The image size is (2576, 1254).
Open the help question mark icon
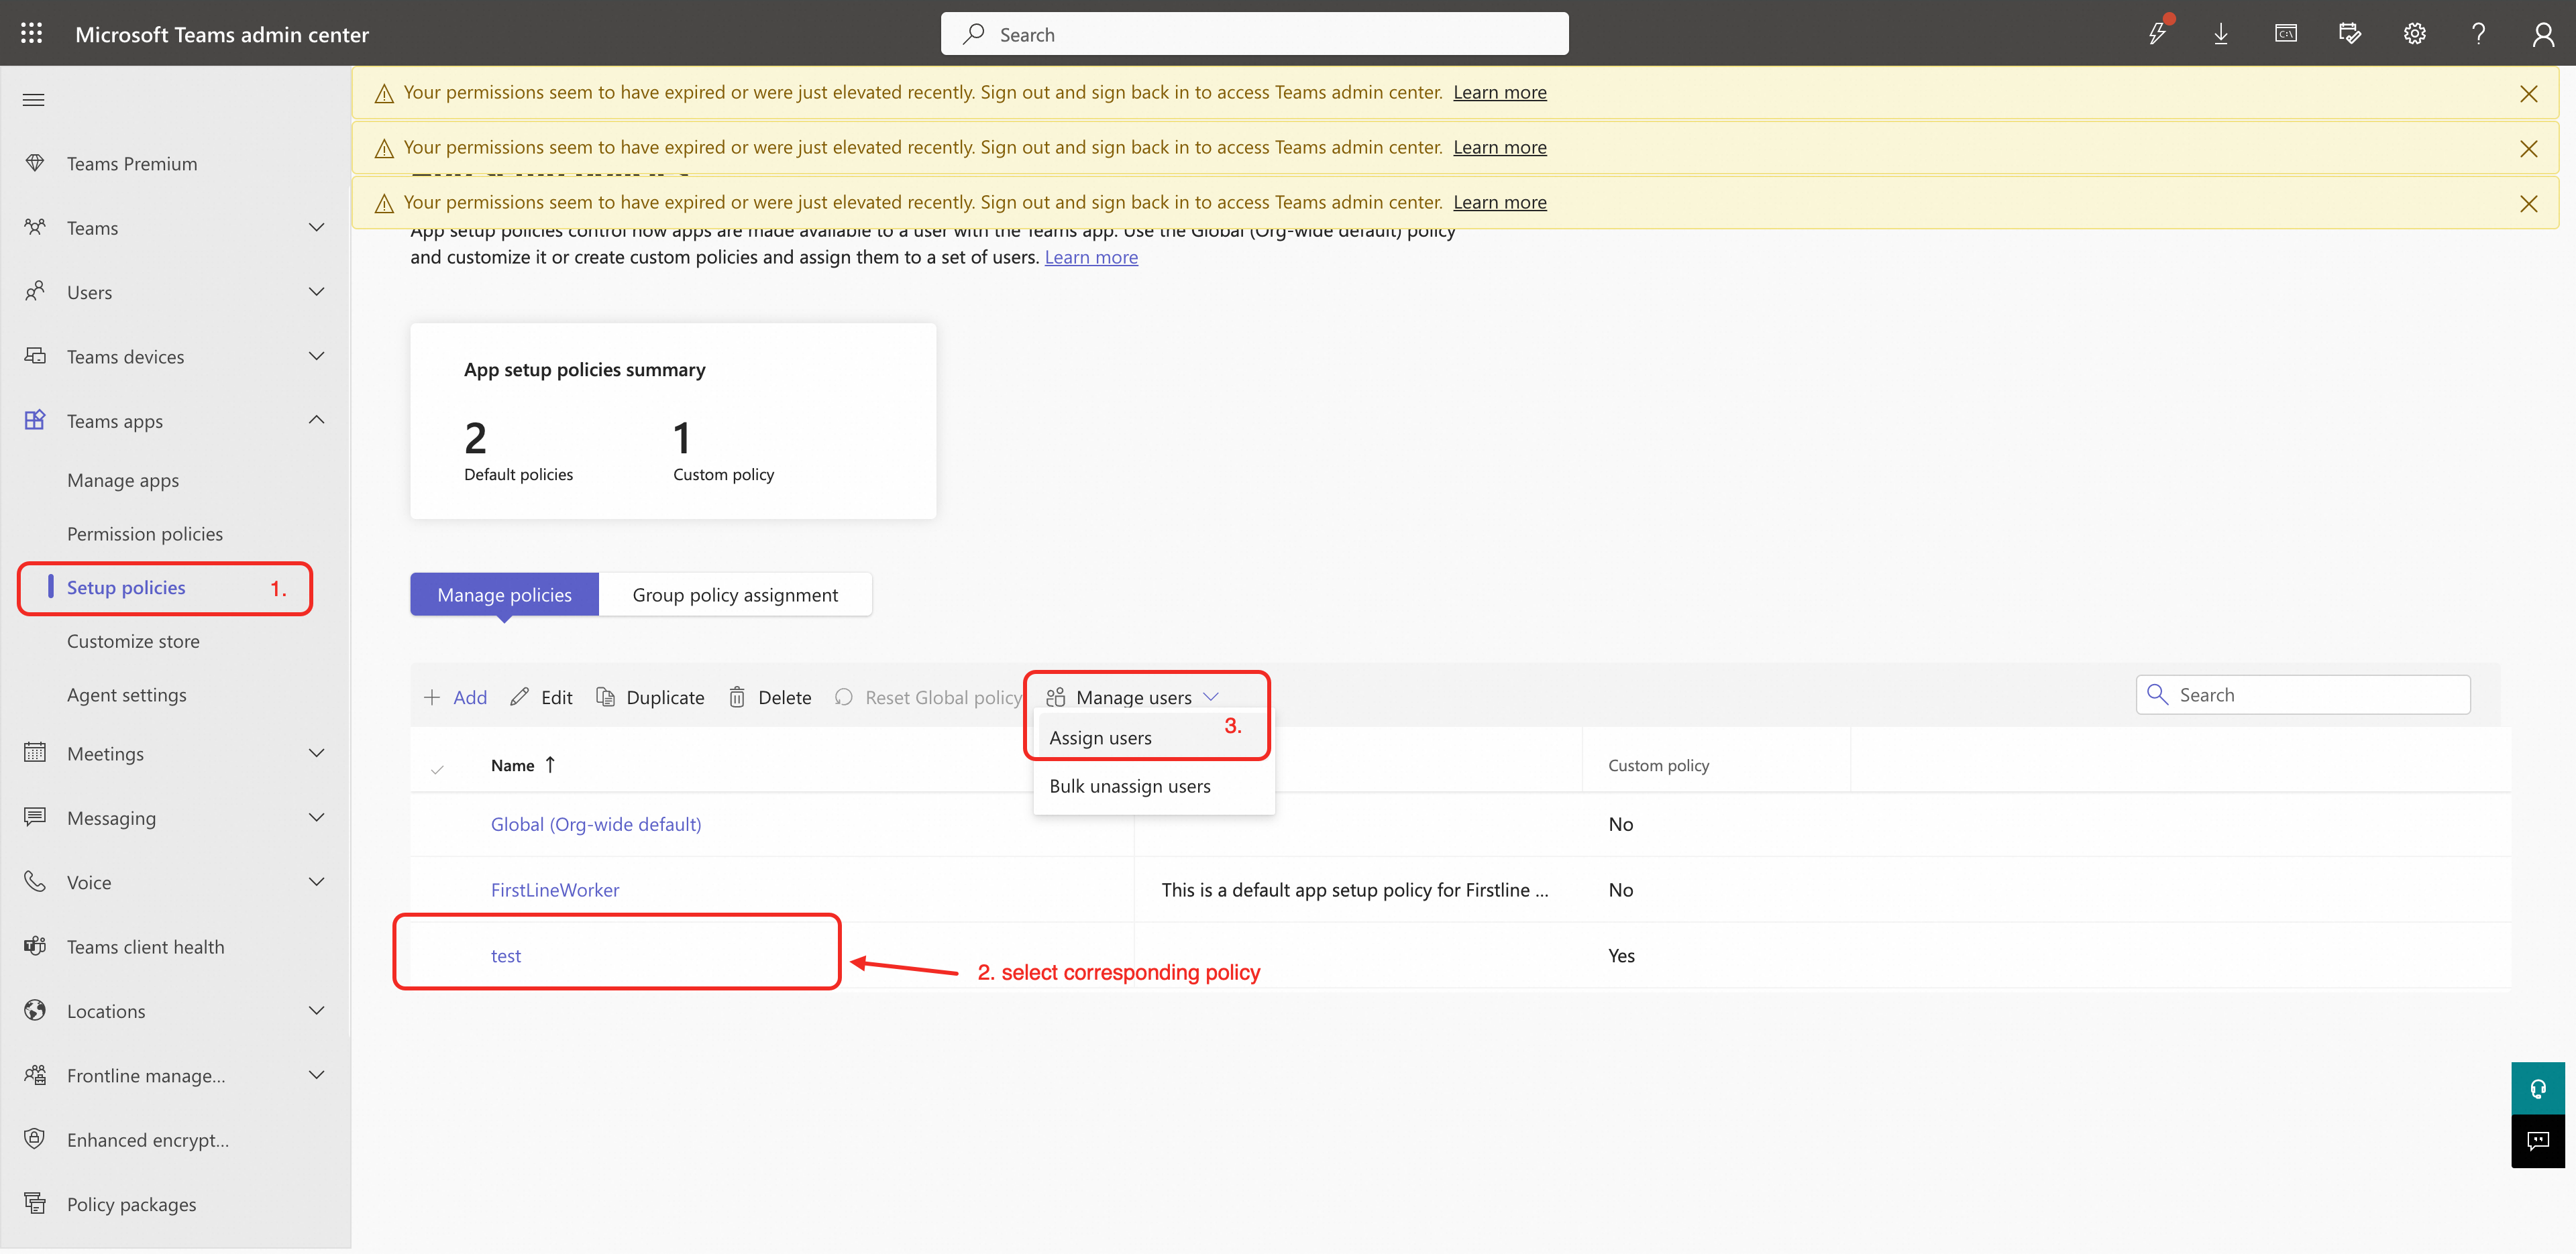pos(2478,34)
